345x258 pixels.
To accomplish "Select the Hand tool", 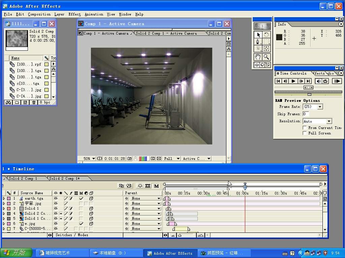I will point(258,57).
